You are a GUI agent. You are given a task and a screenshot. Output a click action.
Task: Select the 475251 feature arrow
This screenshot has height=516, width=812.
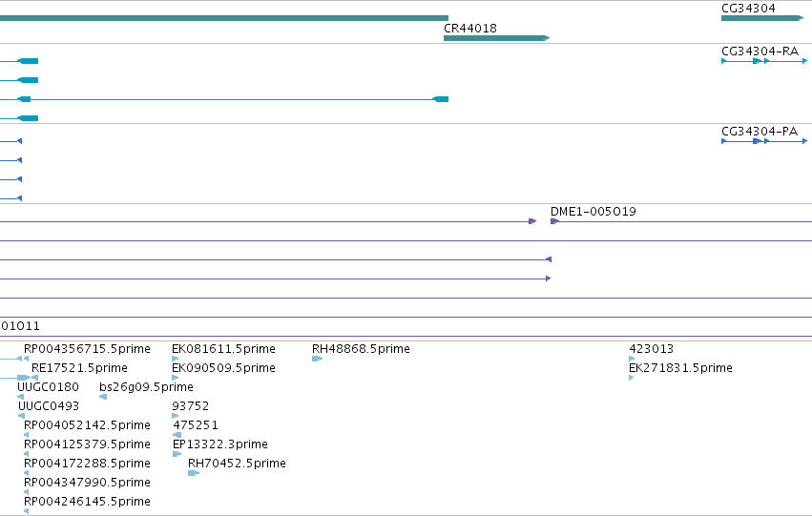pyautogui.click(x=177, y=435)
